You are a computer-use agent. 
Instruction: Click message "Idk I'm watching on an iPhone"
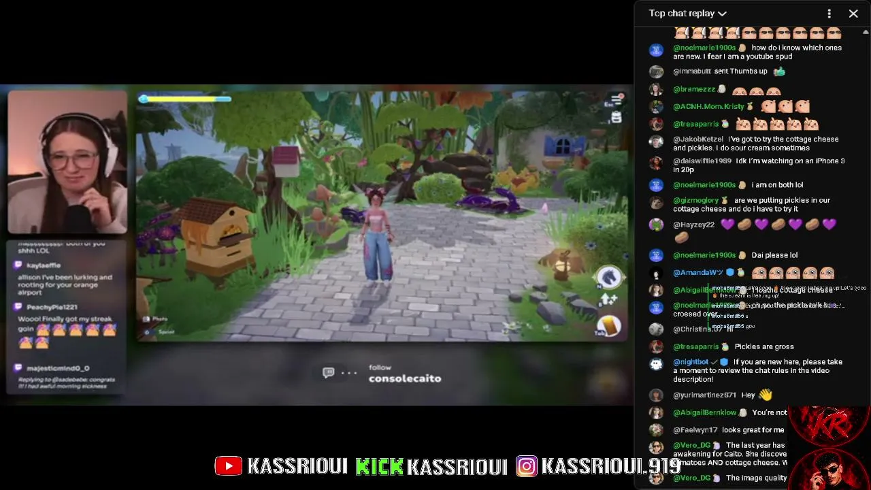coord(759,165)
